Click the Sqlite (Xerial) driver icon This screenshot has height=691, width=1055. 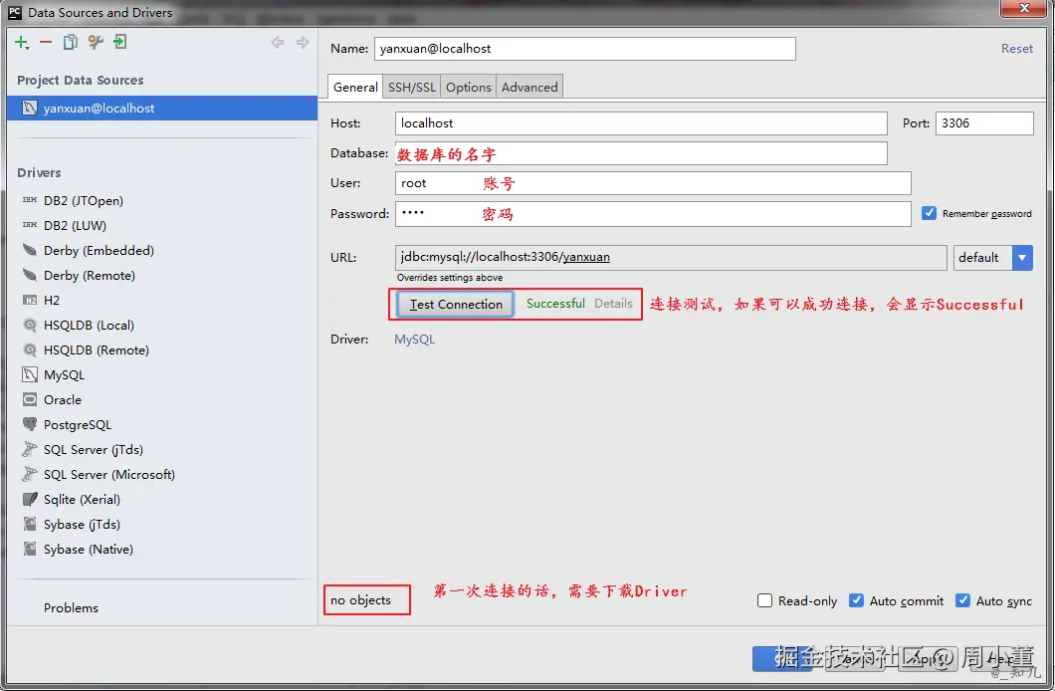[30, 499]
